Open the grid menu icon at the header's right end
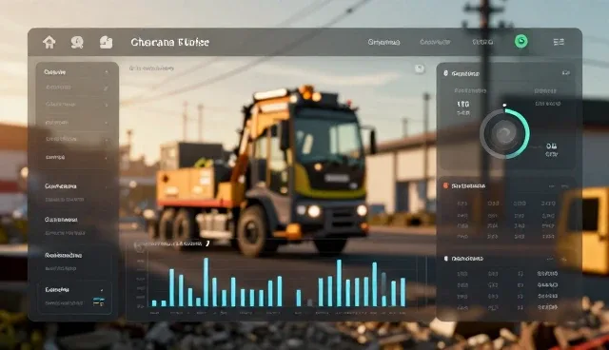609x350 pixels. pos(559,42)
